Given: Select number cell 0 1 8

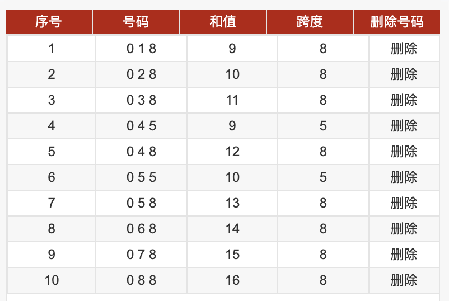Looking at the screenshot, I should [x=141, y=49].
